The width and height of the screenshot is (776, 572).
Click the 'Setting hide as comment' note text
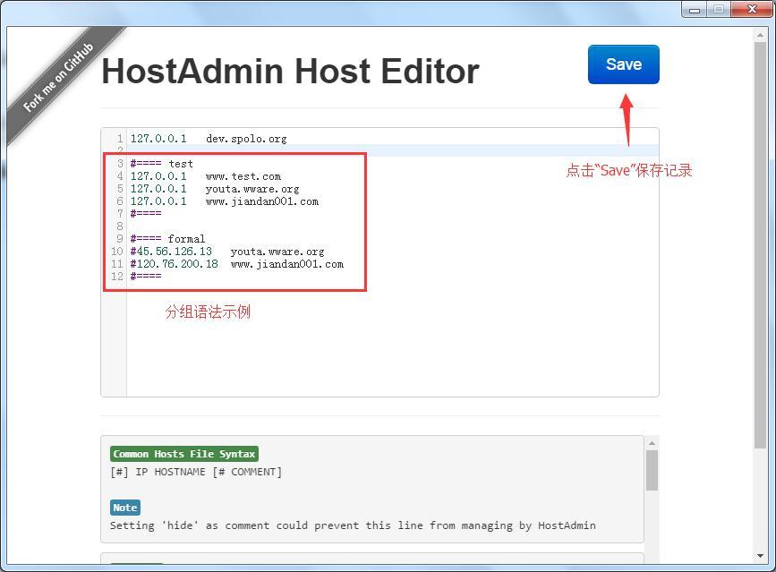(353, 525)
